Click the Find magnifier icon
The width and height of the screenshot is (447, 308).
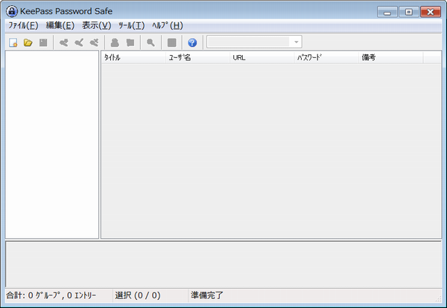click(x=150, y=42)
